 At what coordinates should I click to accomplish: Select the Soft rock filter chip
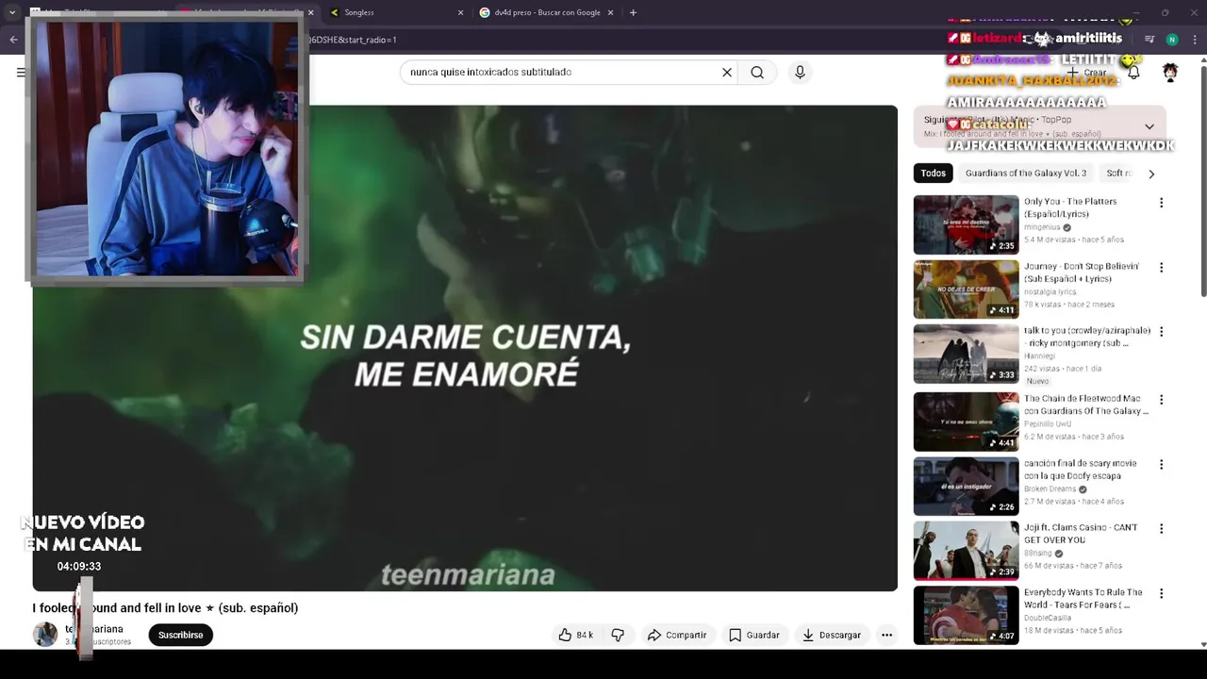[1119, 174]
